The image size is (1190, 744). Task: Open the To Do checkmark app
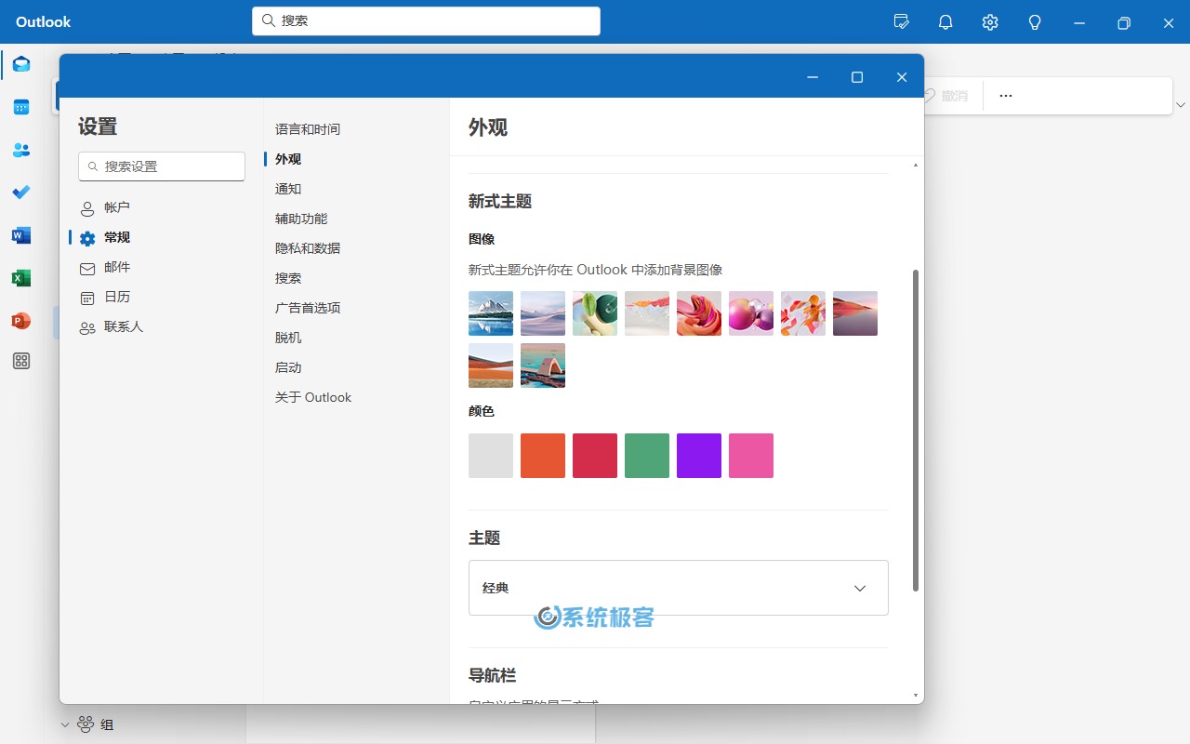click(x=21, y=193)
